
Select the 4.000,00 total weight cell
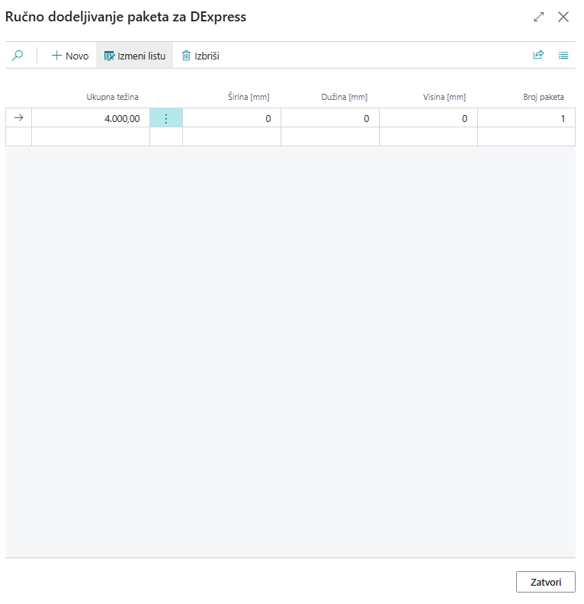point(91,118)
